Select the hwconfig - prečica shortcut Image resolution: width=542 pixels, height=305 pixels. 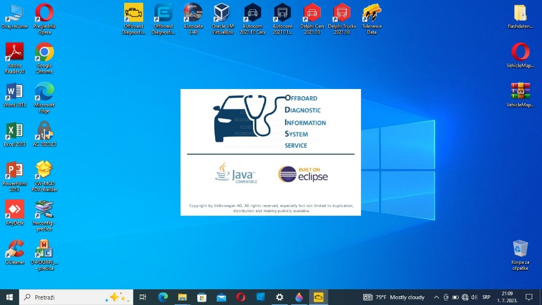(44, 215)
